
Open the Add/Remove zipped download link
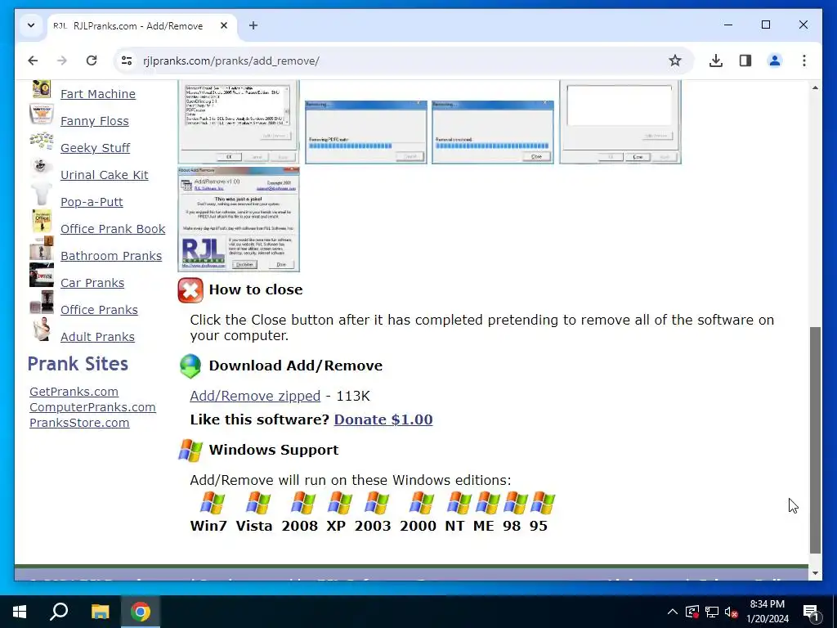(255, 397)
